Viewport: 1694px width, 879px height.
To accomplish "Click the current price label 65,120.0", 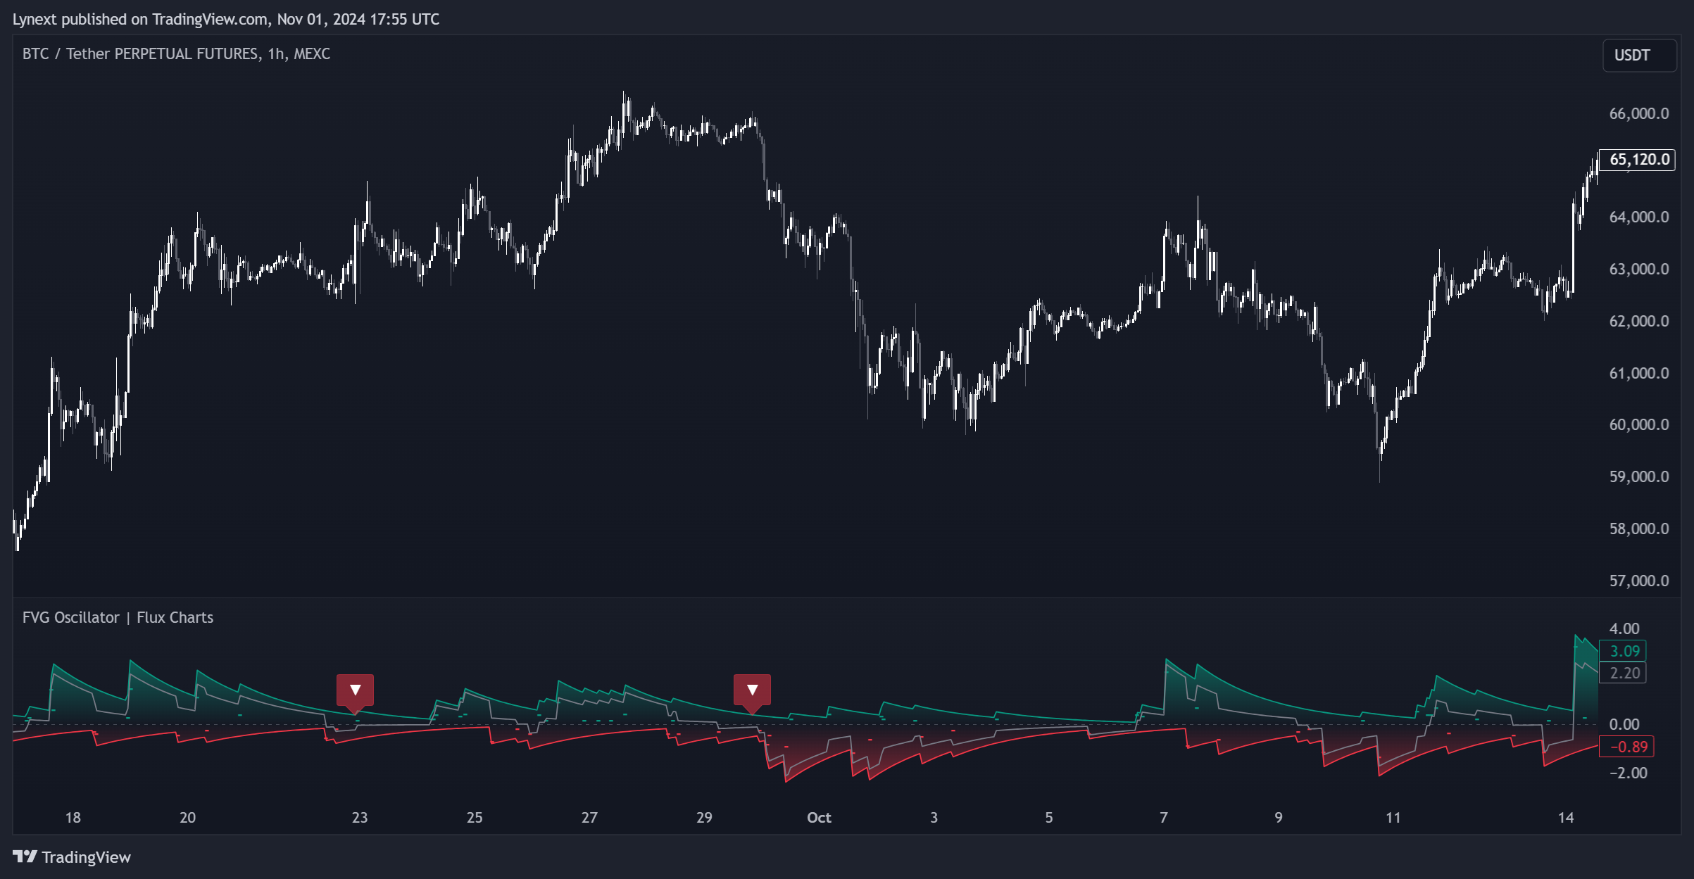I will pos(1637,160).
